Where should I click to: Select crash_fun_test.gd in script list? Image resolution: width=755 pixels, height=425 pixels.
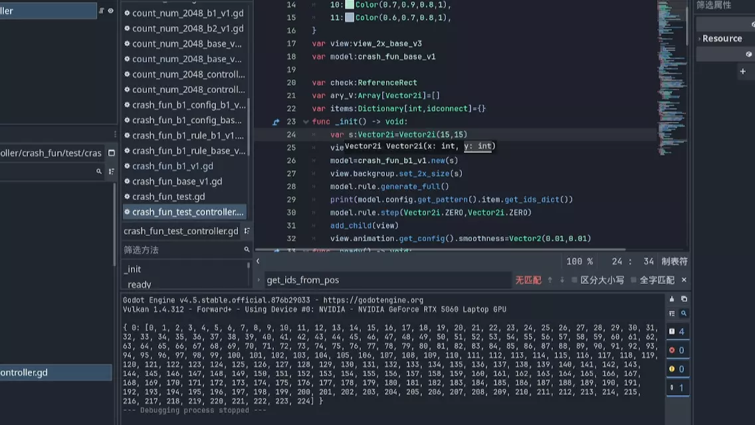point(168,196)
